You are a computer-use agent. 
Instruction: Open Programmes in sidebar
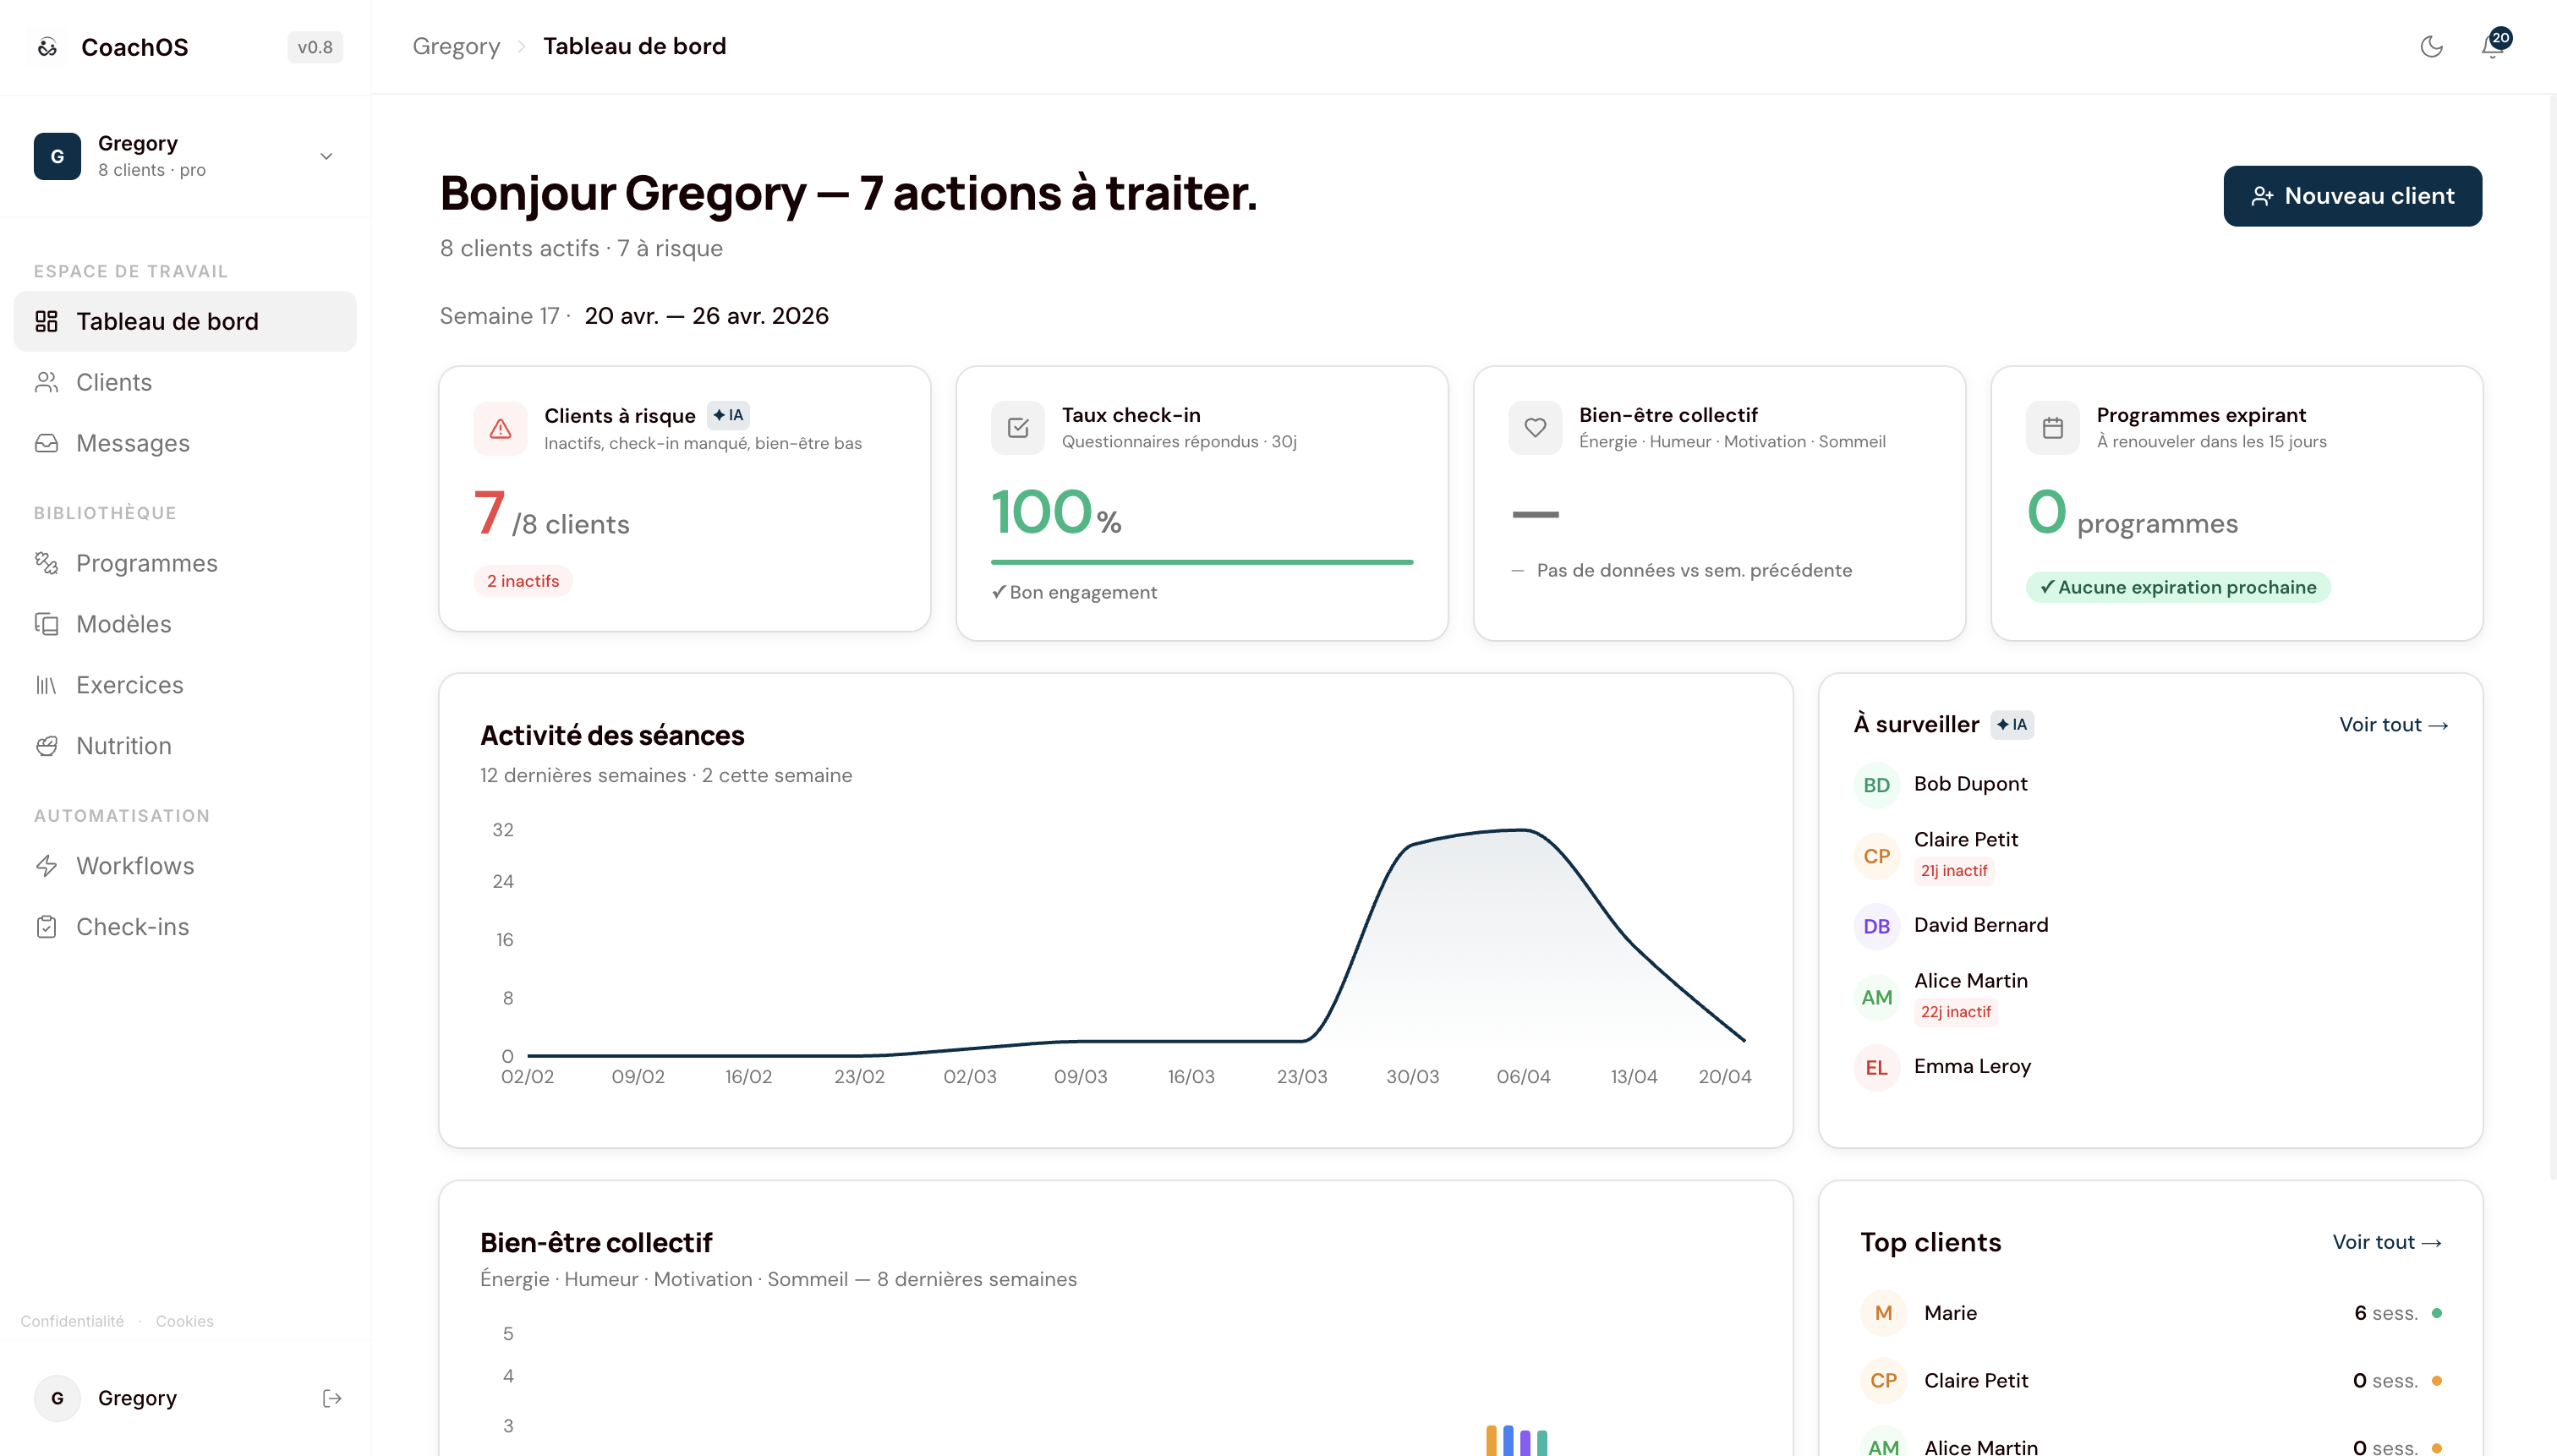tap(185, 563)
